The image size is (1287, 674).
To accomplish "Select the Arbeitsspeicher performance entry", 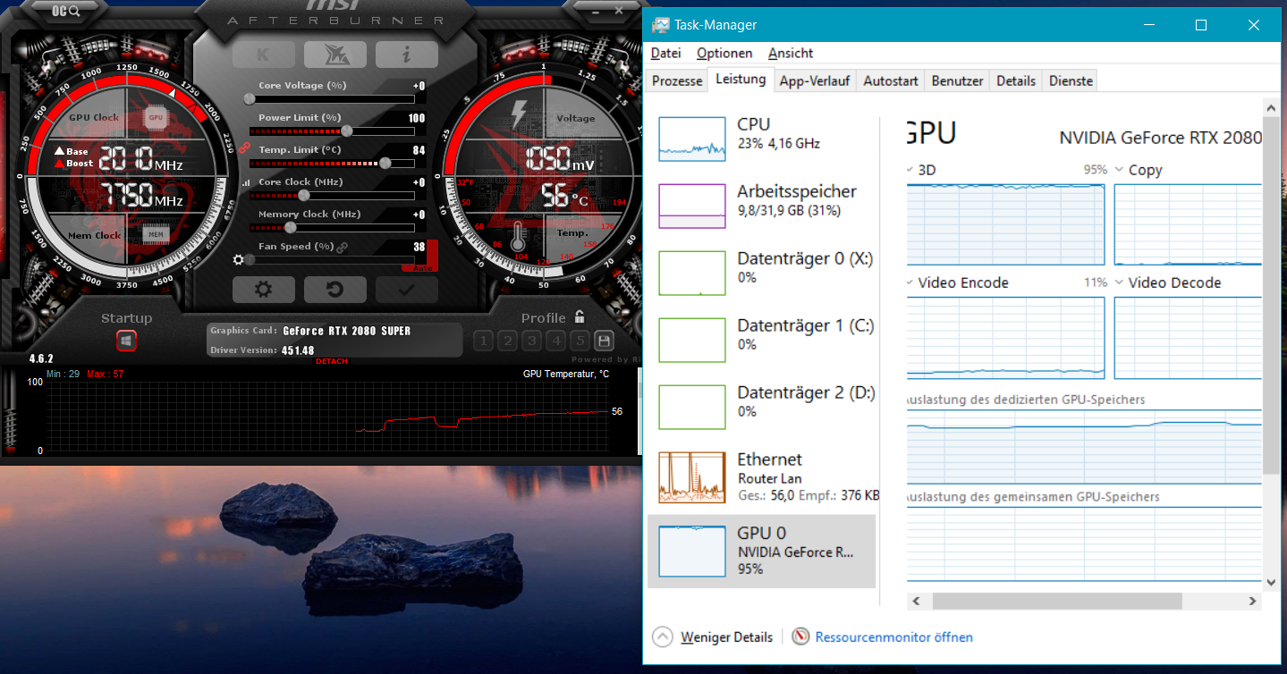I will point(761,206).
